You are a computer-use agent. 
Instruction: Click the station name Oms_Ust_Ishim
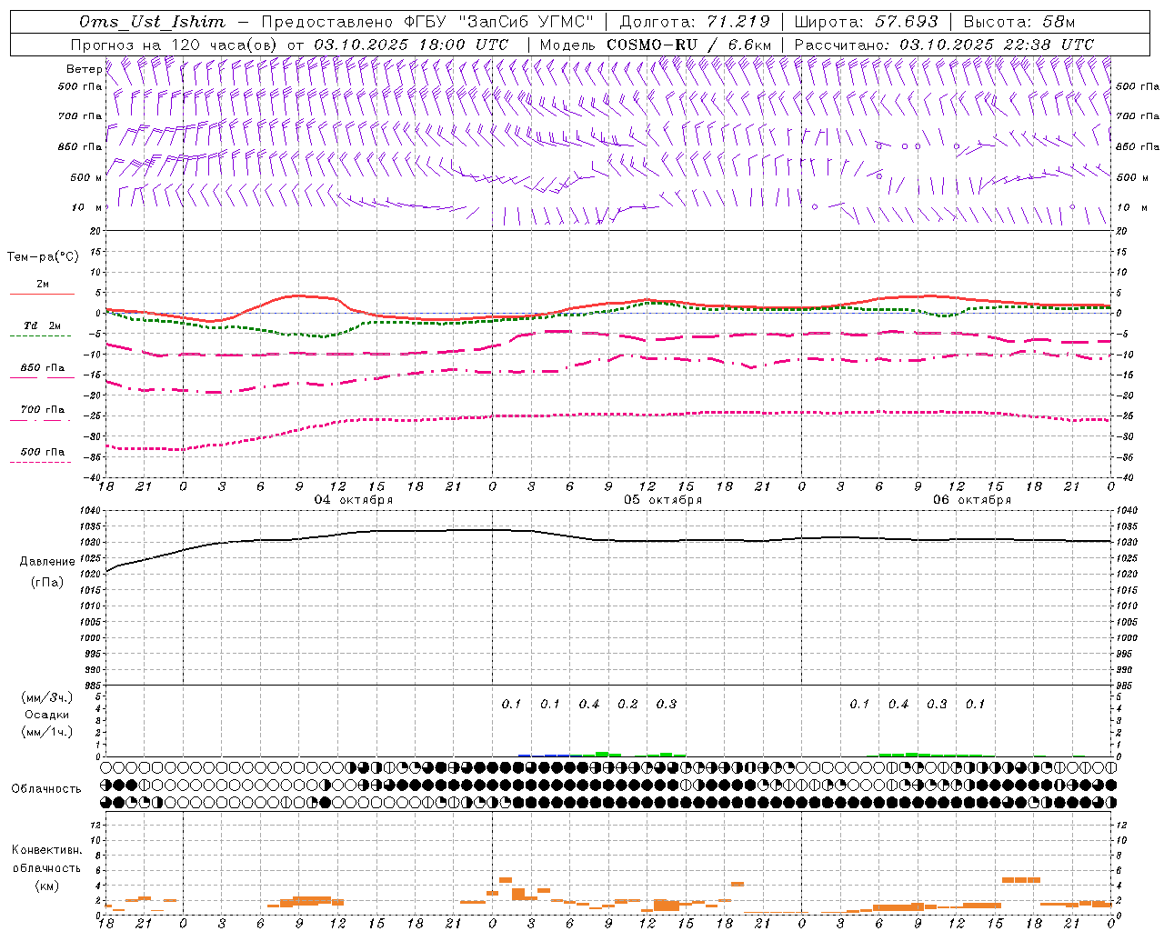coord(152,22)
